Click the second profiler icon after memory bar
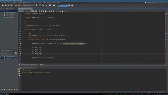The image size is (168, 95). click(x=72, y=5)
